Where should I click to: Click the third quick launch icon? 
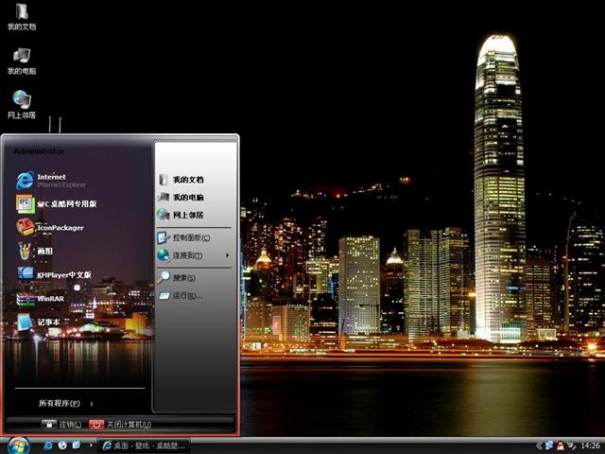click(x=77, y=445)
